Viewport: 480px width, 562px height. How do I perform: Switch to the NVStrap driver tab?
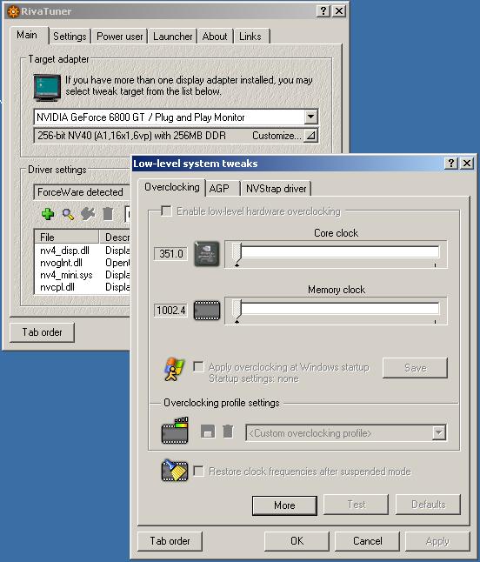277,189
